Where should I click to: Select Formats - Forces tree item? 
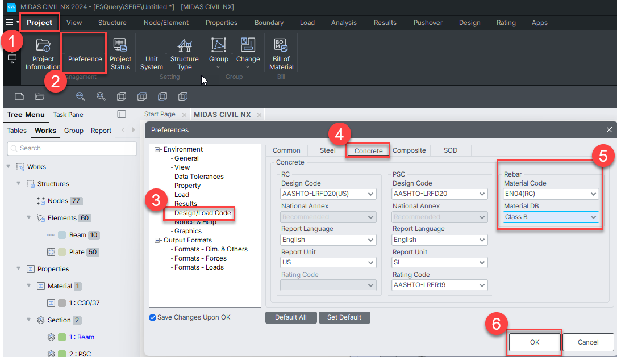201,258
